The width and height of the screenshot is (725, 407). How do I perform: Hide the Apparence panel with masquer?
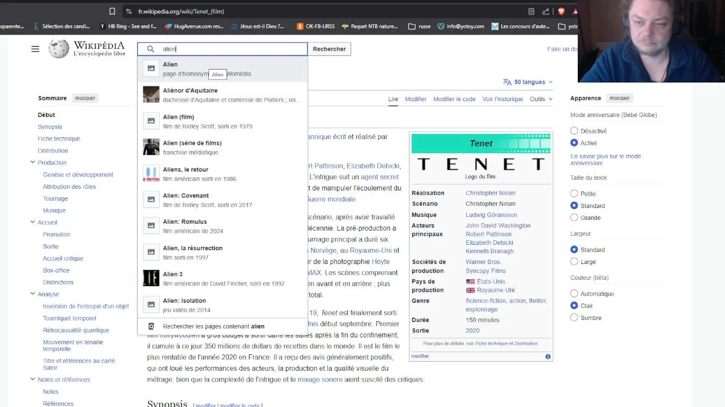coord(620,98)
